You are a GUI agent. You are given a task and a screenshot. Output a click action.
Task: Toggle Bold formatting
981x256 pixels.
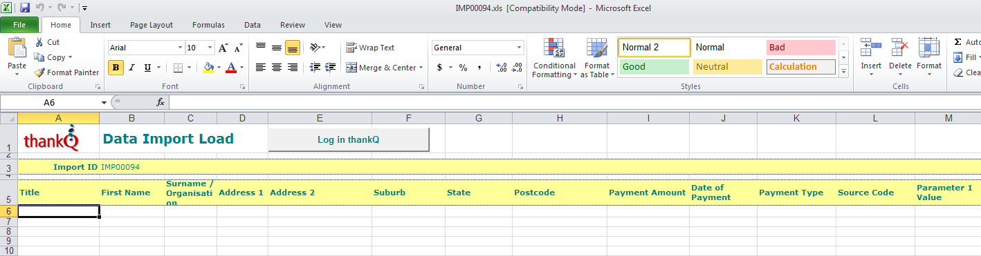click(x=116, y=68)
